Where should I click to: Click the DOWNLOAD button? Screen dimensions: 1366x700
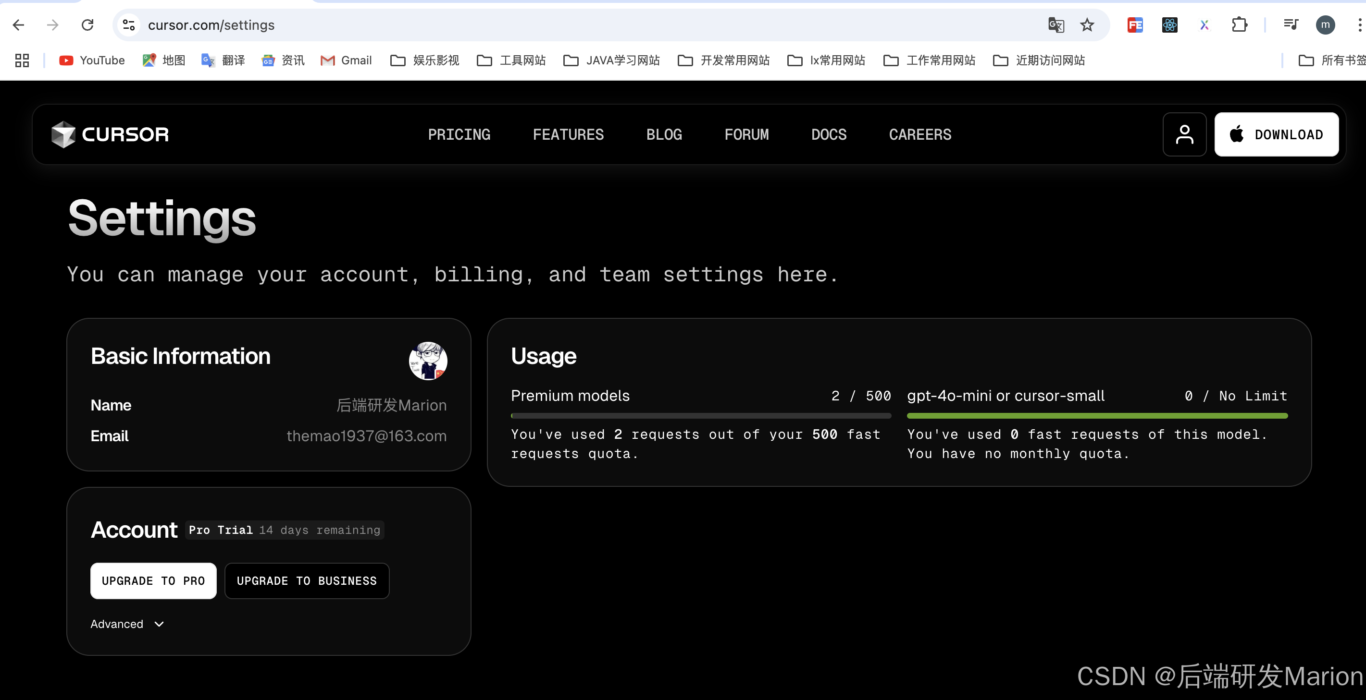click(x=1277, y=134)
